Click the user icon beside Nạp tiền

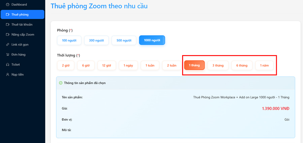[x=8, y=75]
